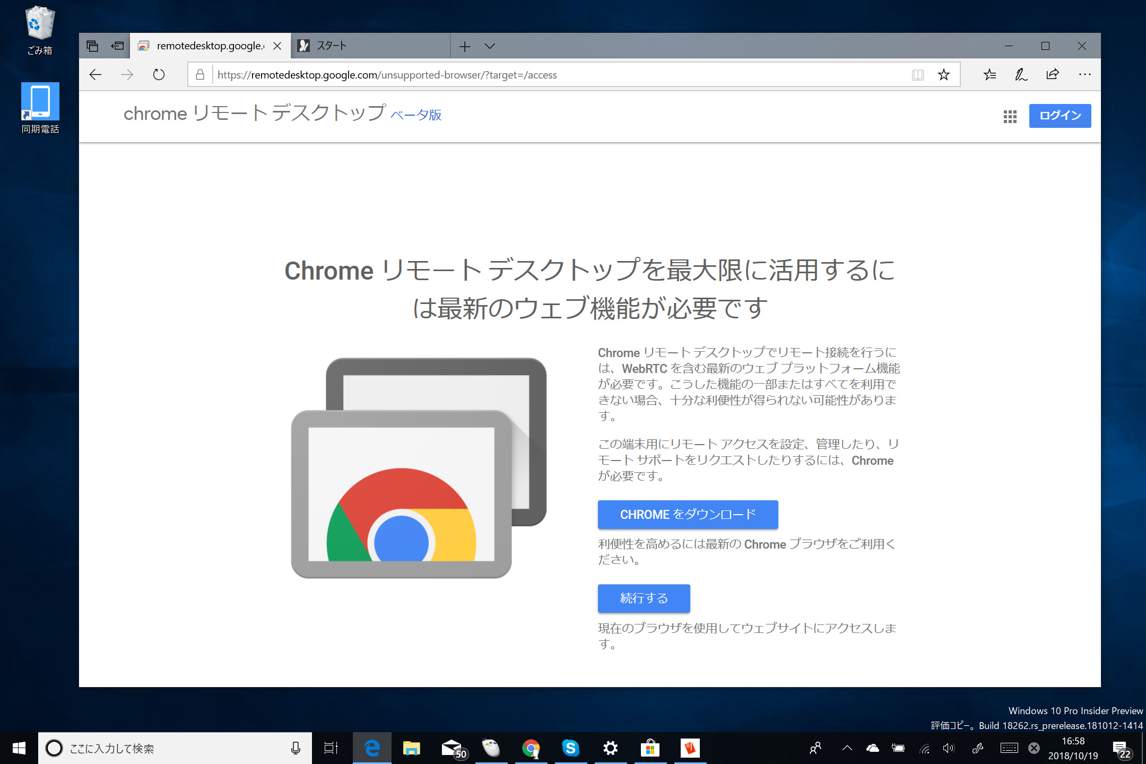The width and height of the screenshot is (1146, 764).
Task: Click the CHROME をダウンロード button
Action: [x=688, y=514]
